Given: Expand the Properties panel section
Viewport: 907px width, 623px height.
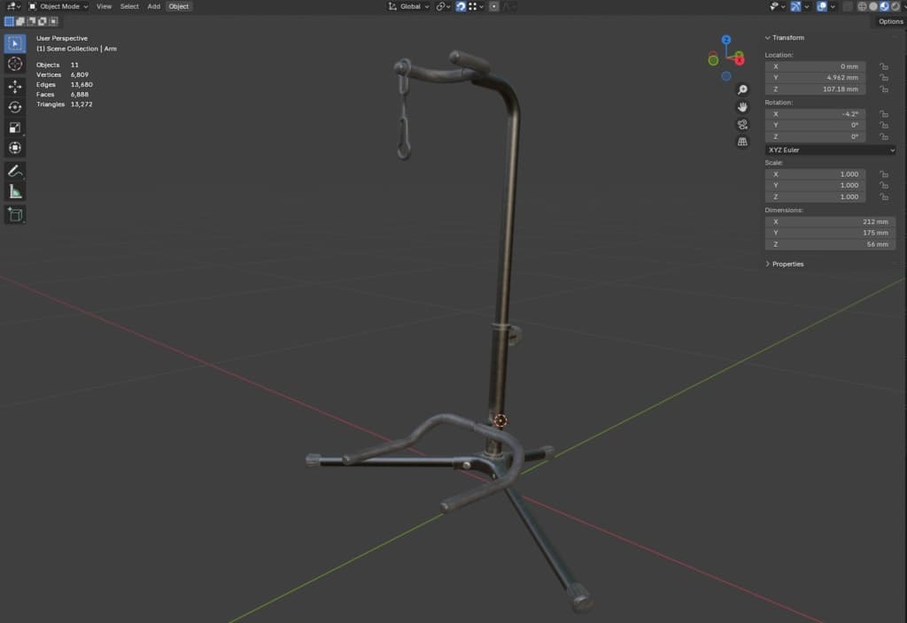Looking at the screenshot, I should 787,264.
